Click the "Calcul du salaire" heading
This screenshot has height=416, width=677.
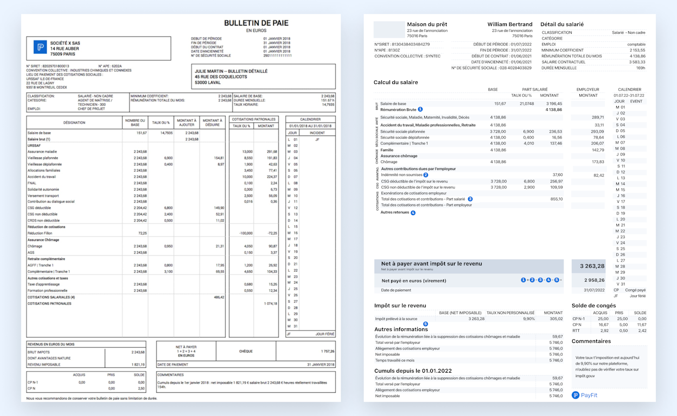[x=396, y=82]
